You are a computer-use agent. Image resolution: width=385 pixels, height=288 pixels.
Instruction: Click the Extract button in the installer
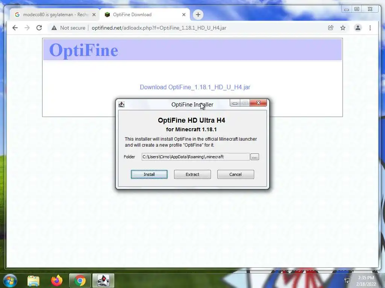tap(192, 174)
